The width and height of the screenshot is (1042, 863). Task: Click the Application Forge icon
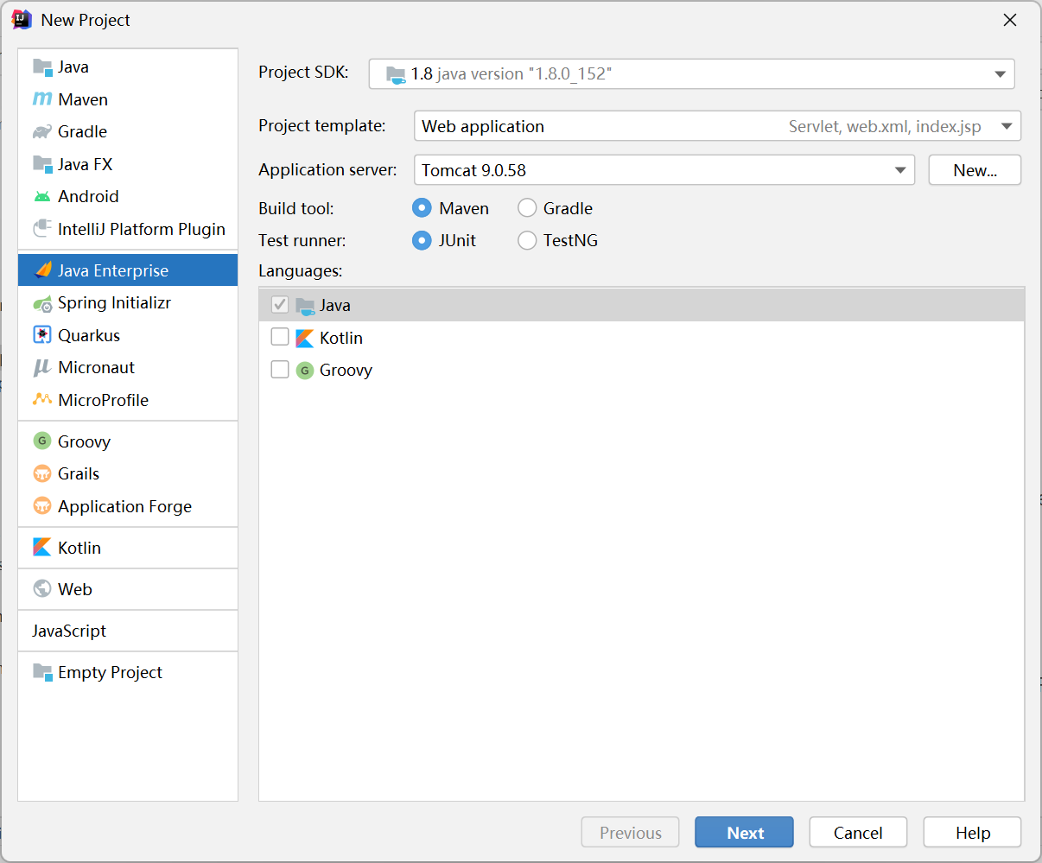(42, 506)
